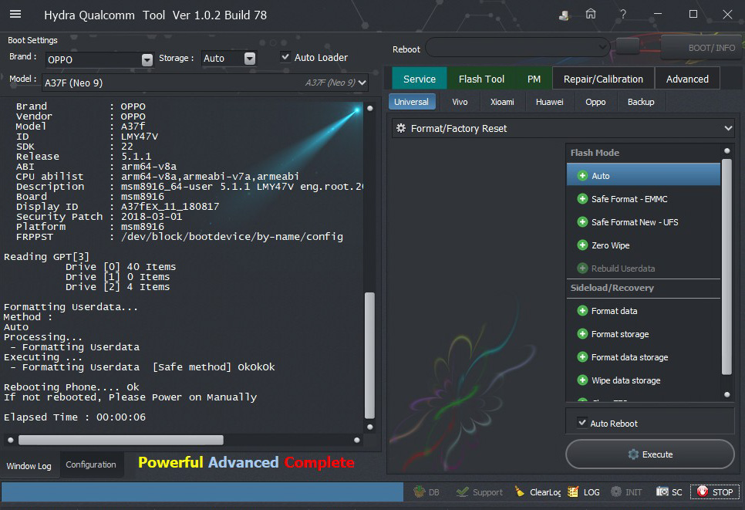The height and width of the screenshot is (510, 745).
Task: Open the Reboot mode dropdown
Action: click(517, 47)
